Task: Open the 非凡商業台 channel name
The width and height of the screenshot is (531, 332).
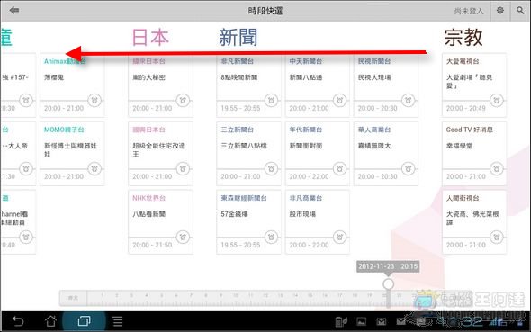Action: (306, 198)
